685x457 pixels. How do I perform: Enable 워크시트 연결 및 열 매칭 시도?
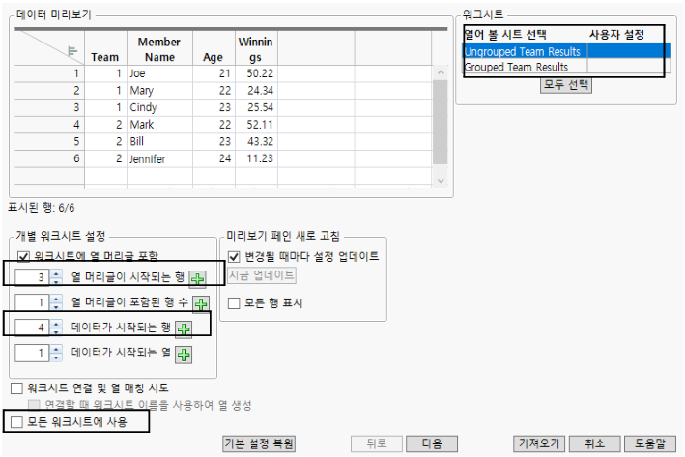click(x=16, y=388)
